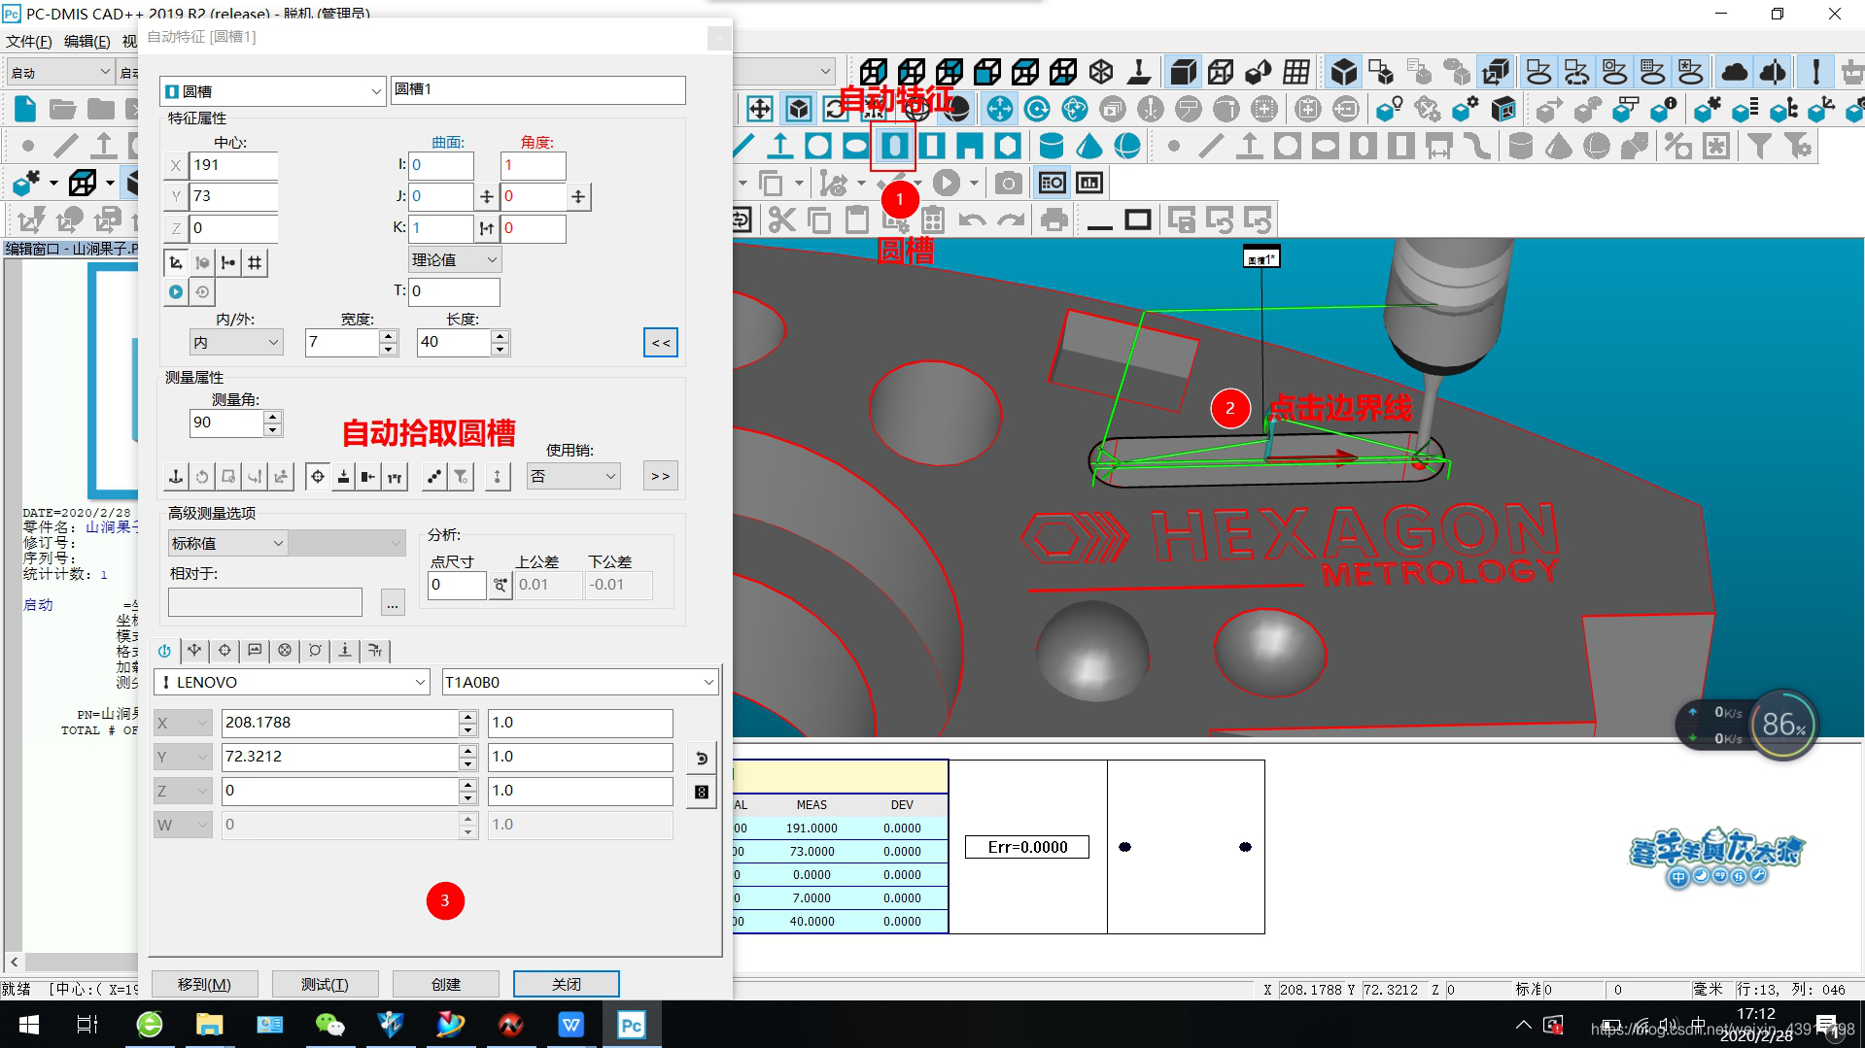Click the 移到(M) button
The width and height of the screenshot is (1865, 1048).
point(205,984)
